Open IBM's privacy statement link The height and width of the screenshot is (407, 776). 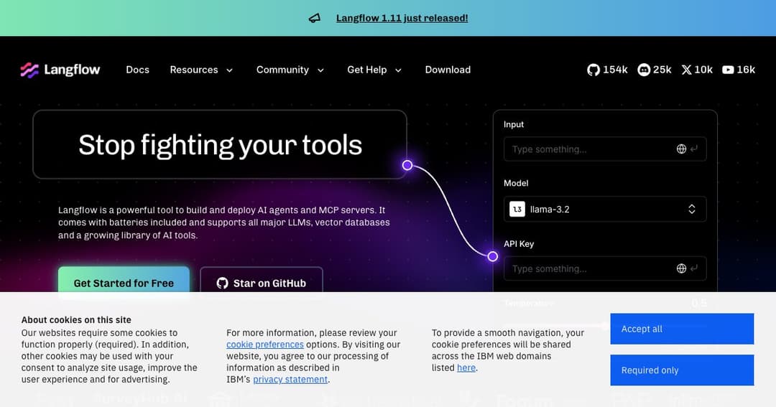290,380
